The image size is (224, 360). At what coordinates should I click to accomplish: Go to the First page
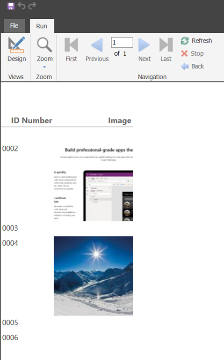pos(71,50)
